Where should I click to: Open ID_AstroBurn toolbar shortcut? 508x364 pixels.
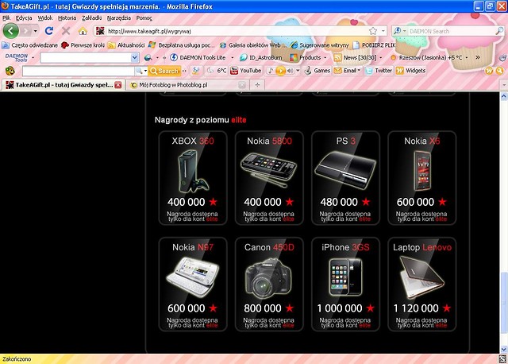coord(261,57)
